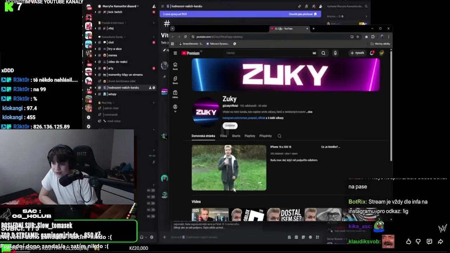Click the 'Vytvořit' create button
The height and width of the screenshot is (253, 450).
point(357,53)
